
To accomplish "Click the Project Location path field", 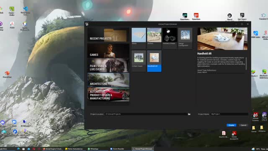I will point(146,114).
